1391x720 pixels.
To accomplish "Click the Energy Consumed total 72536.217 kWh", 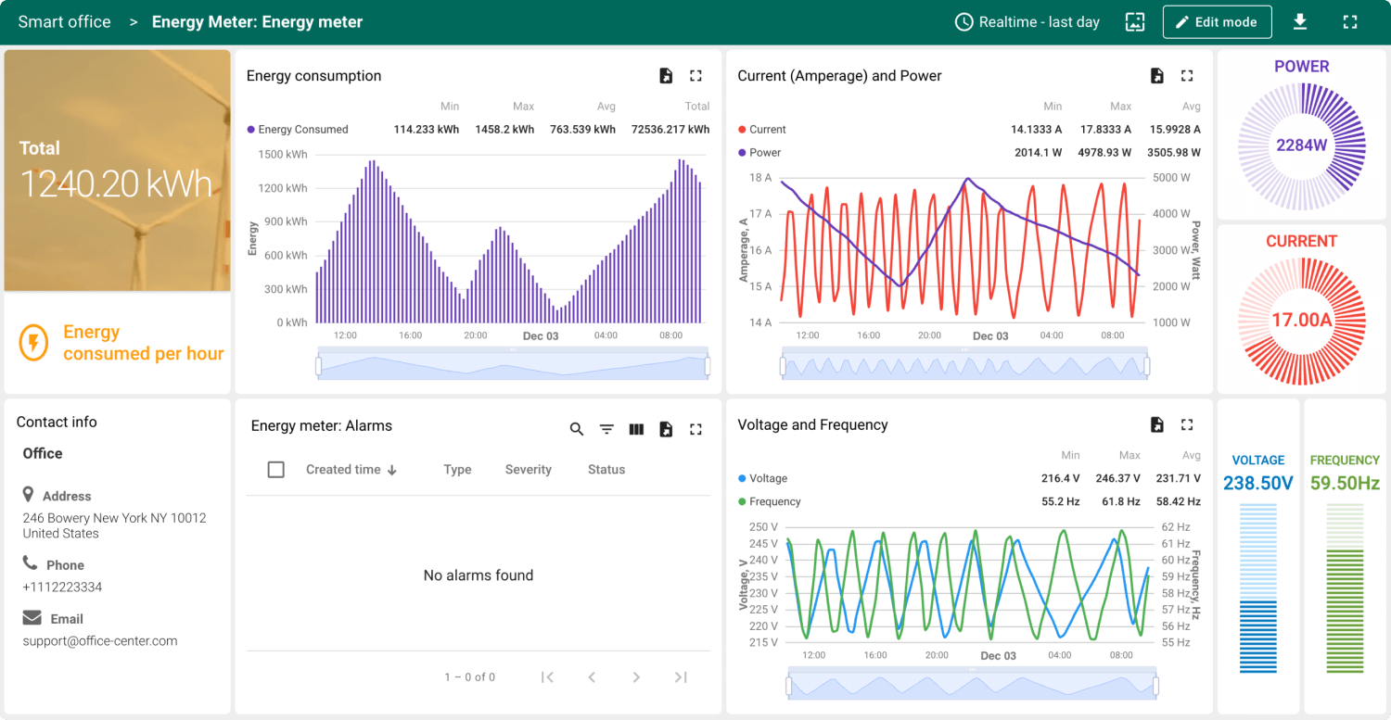I will 670,130.
